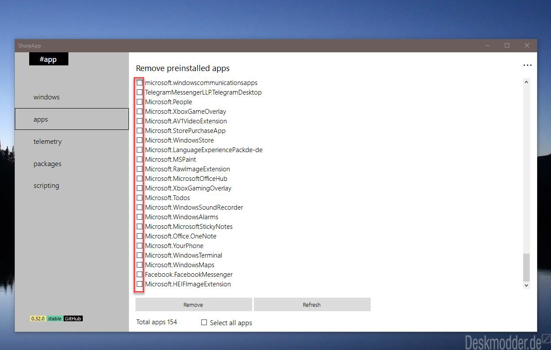
Task: Click the app list scrollbar thumb
Action: click(x=526, y=267)
